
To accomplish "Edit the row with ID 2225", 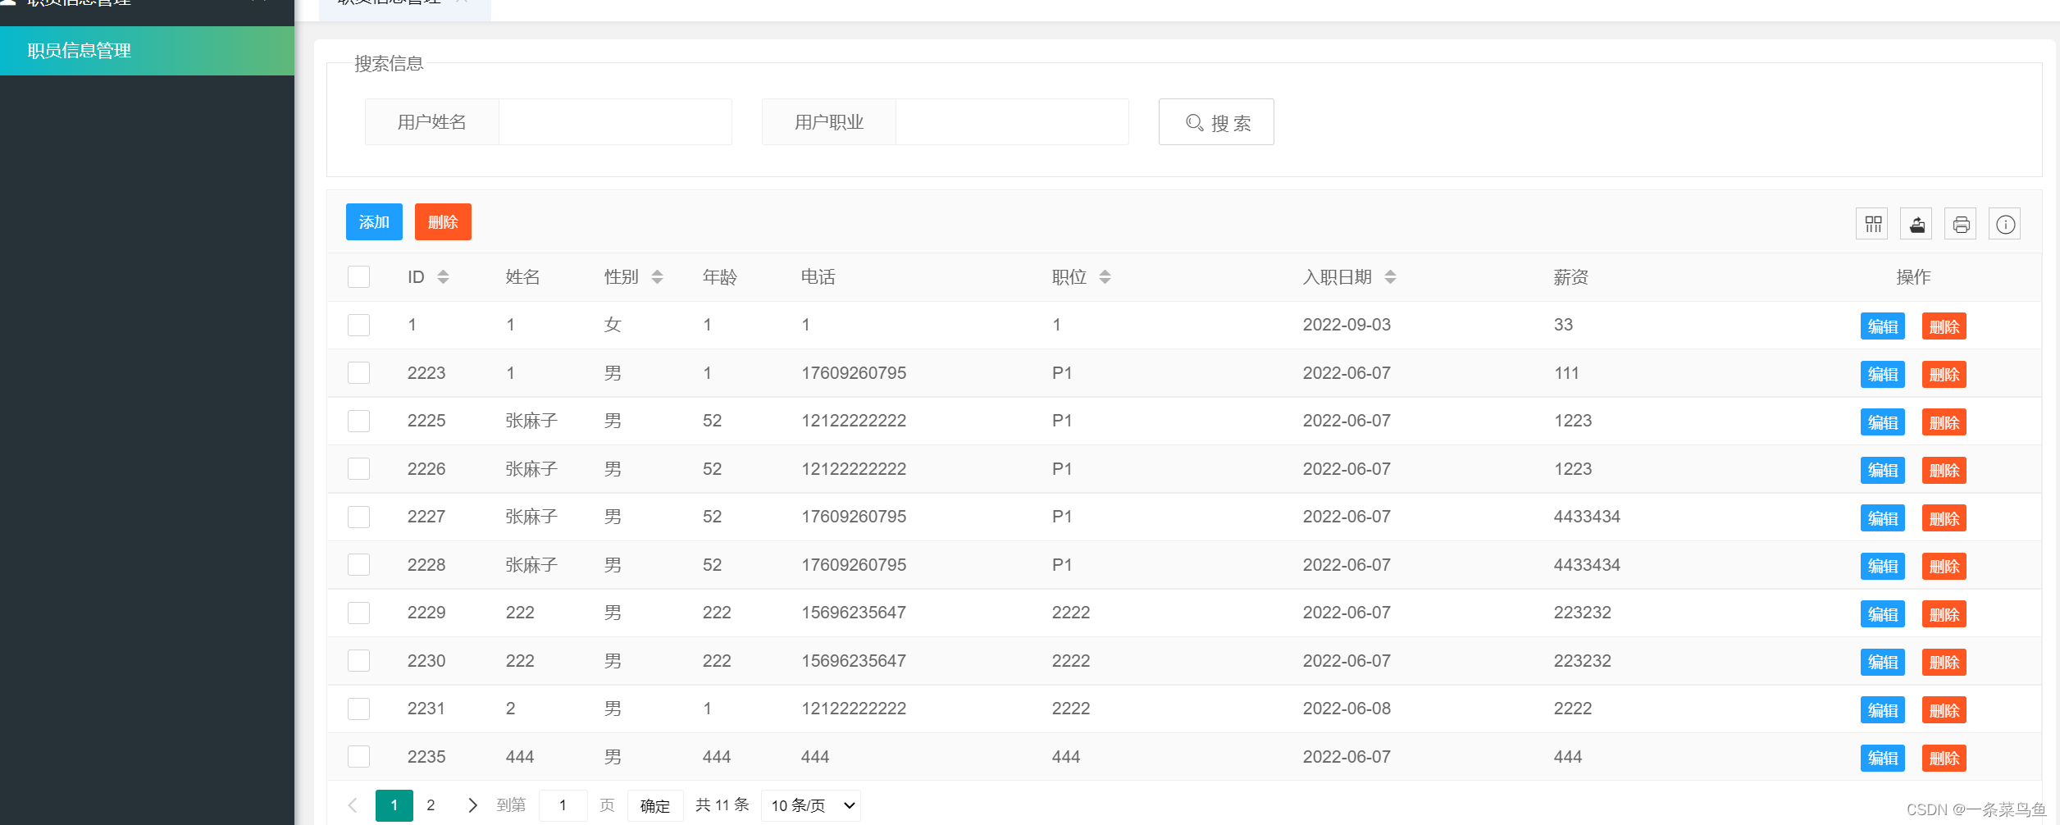I will pyautogui.click(x=1883, y=422).
